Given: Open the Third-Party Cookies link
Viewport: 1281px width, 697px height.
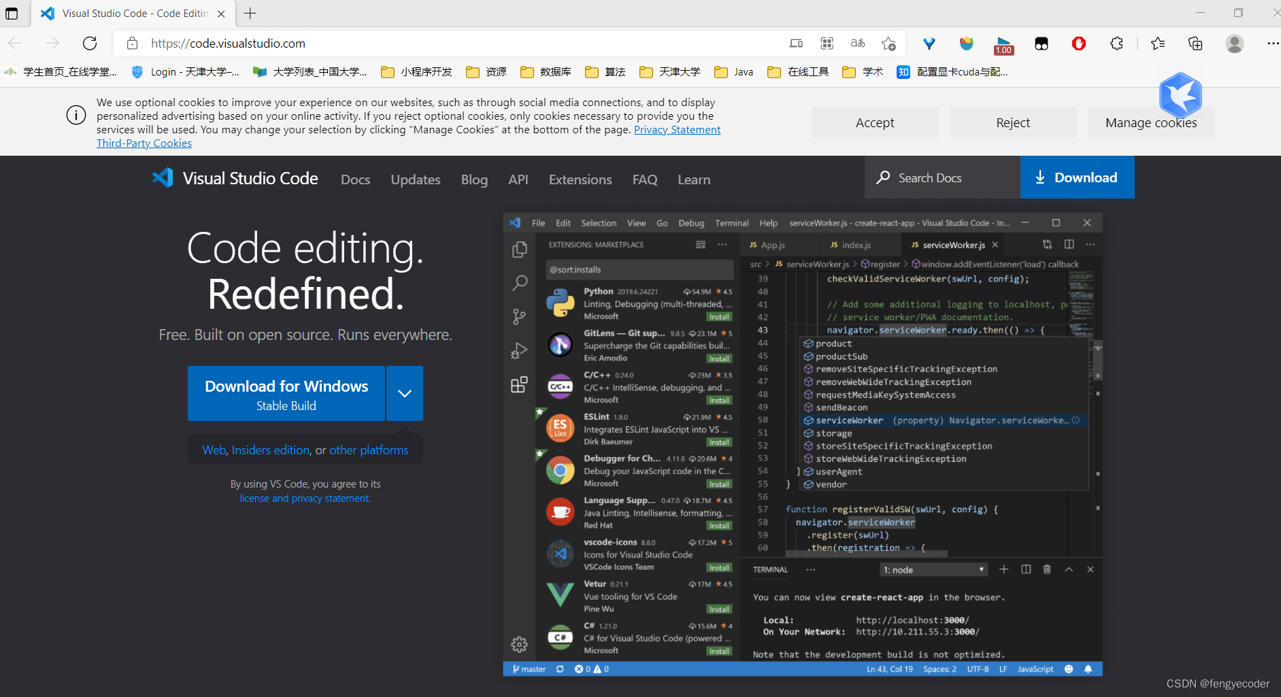Looking at the screenshot, I should tap(144, 143).
